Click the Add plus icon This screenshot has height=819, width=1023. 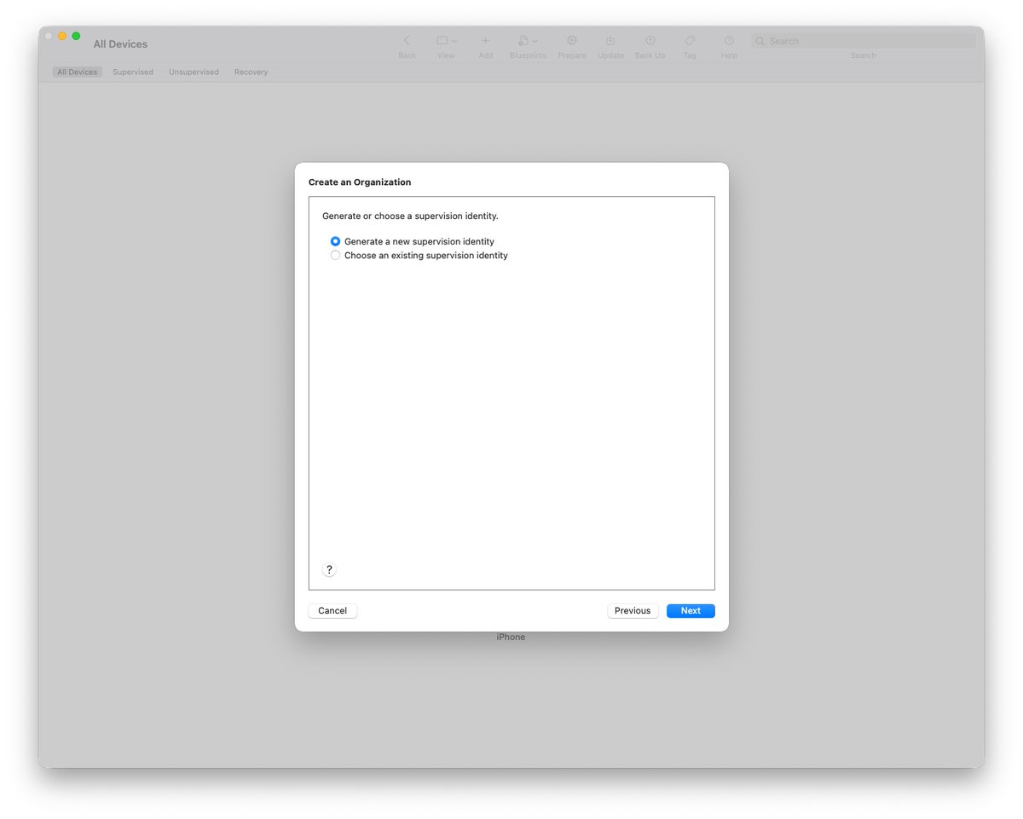485,41
